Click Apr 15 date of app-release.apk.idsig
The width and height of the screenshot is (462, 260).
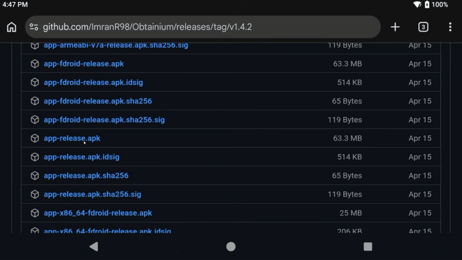pos(420,157)
